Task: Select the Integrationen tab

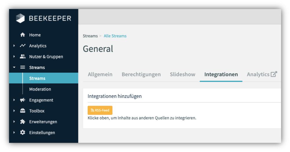Action: coord(221,74)
